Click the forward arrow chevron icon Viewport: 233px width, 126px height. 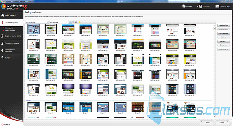tap(227, 122)
